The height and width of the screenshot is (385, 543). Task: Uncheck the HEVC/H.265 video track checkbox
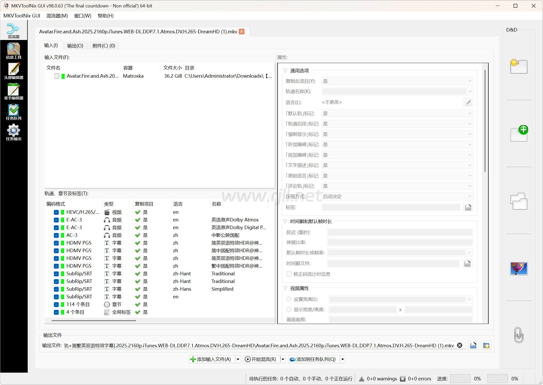[56, 212]
